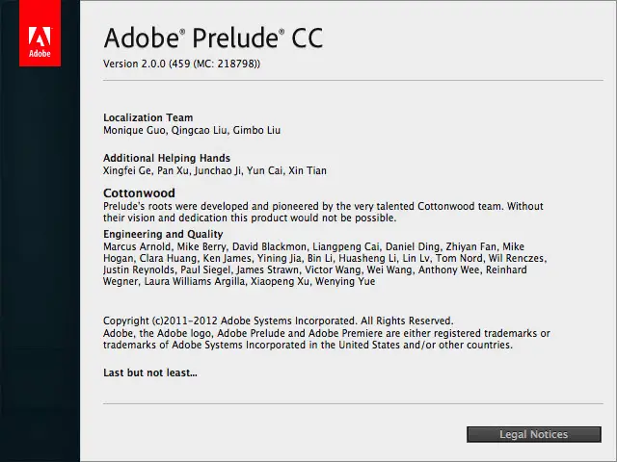This screenshot has height=462, width=617.
Task: Click the separator line under the version
Action: tap(353, 80)
